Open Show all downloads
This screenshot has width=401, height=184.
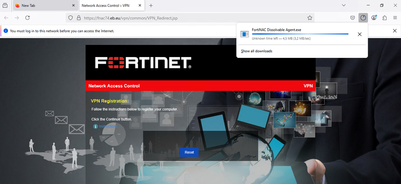tap(256, 51)
